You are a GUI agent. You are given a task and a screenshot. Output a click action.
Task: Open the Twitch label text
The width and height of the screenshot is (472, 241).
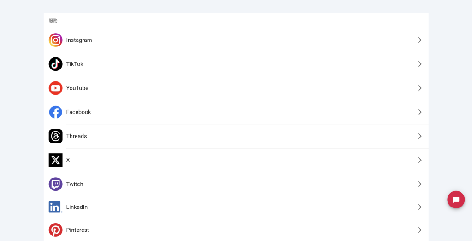click(x=75, y=184)
